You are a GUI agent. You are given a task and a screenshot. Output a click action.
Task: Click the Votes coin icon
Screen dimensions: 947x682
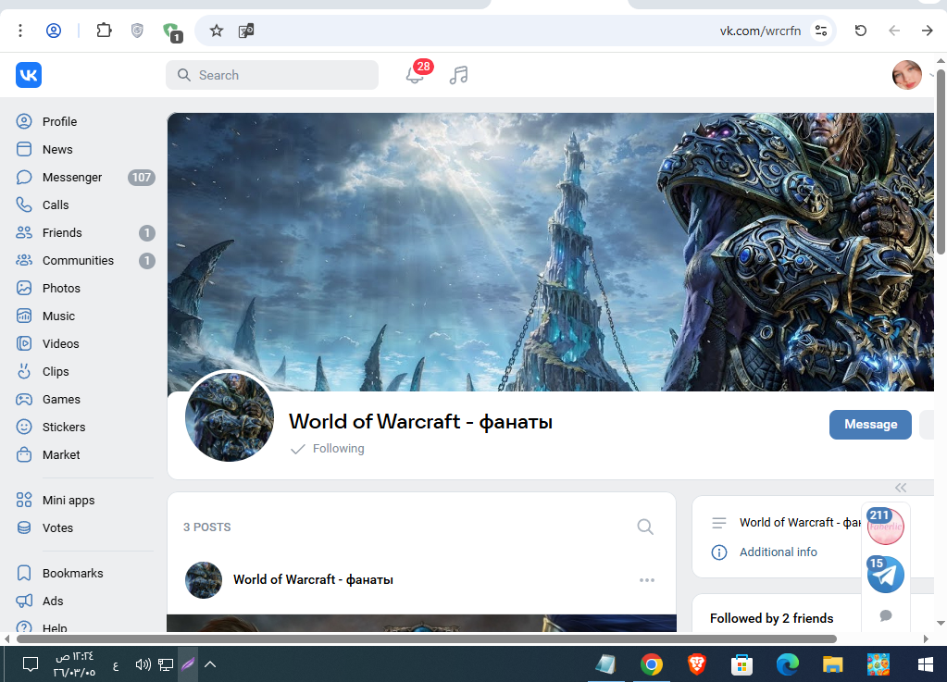[x=23, y=527]
